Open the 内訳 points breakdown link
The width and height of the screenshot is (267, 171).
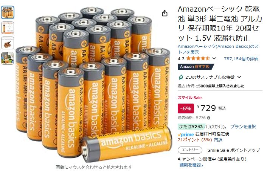[218, 140]
